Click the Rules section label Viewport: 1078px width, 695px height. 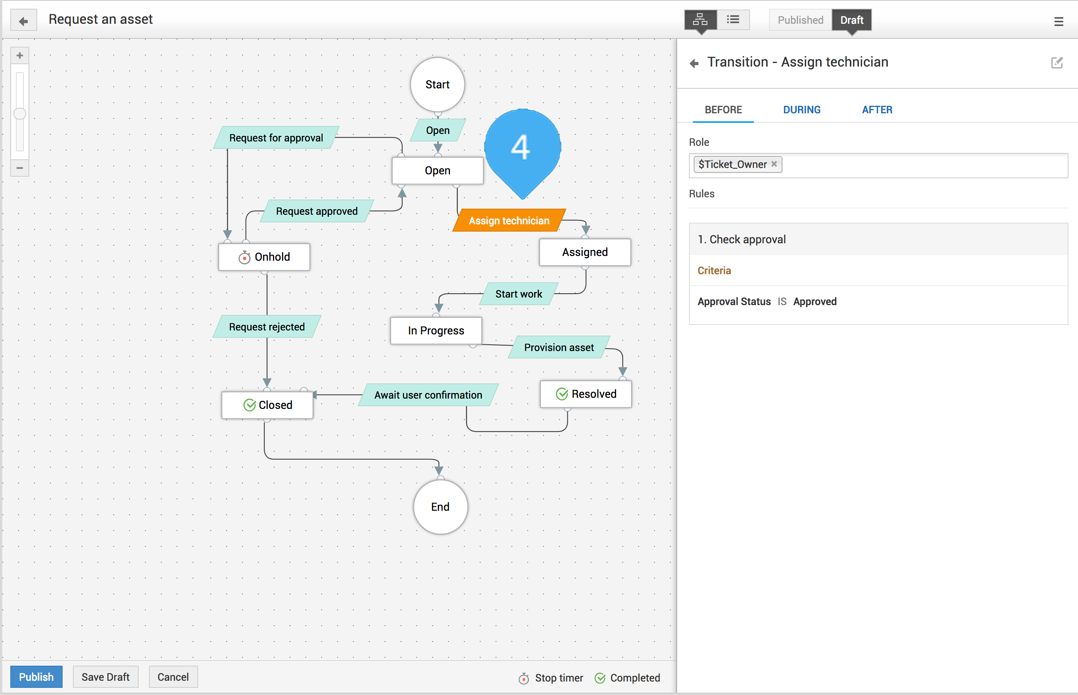pos(702,194)
